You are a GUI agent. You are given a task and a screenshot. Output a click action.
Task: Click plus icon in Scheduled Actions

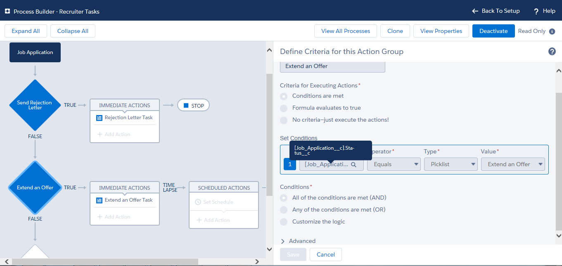[199, 220]
